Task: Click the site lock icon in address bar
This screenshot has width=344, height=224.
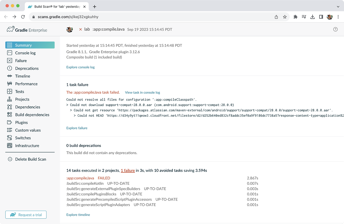Action: [34, 17]
